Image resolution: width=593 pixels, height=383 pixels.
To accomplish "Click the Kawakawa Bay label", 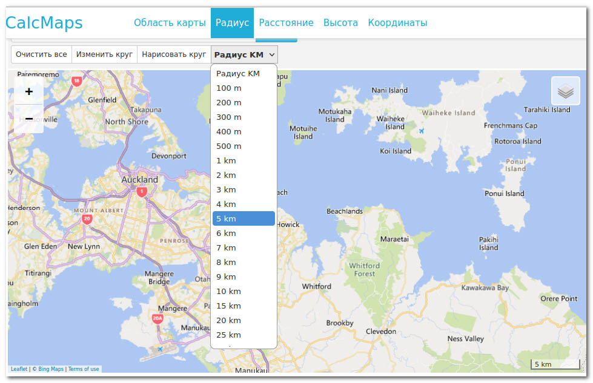I will [x=485, y=288].
